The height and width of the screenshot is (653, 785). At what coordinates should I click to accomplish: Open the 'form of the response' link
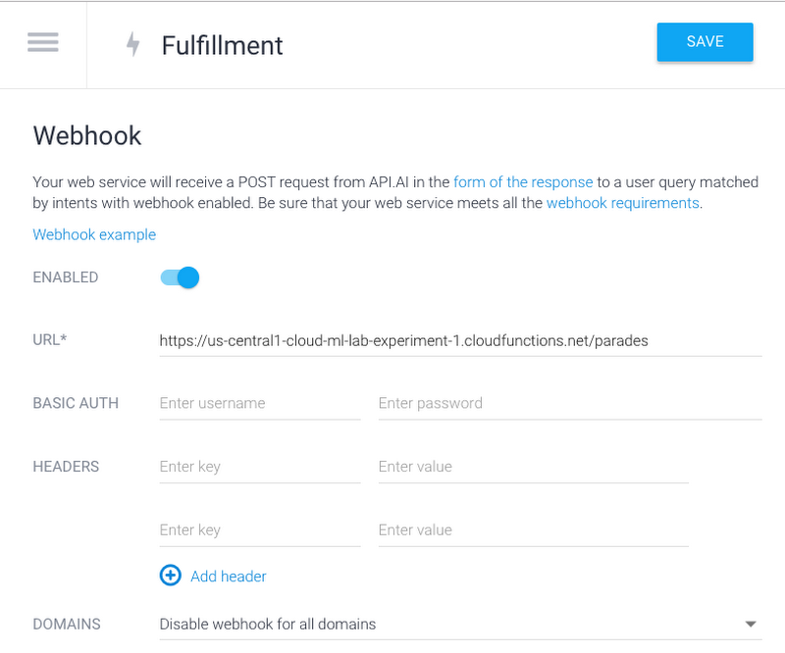pyautogui.click(x=523, y=182)
